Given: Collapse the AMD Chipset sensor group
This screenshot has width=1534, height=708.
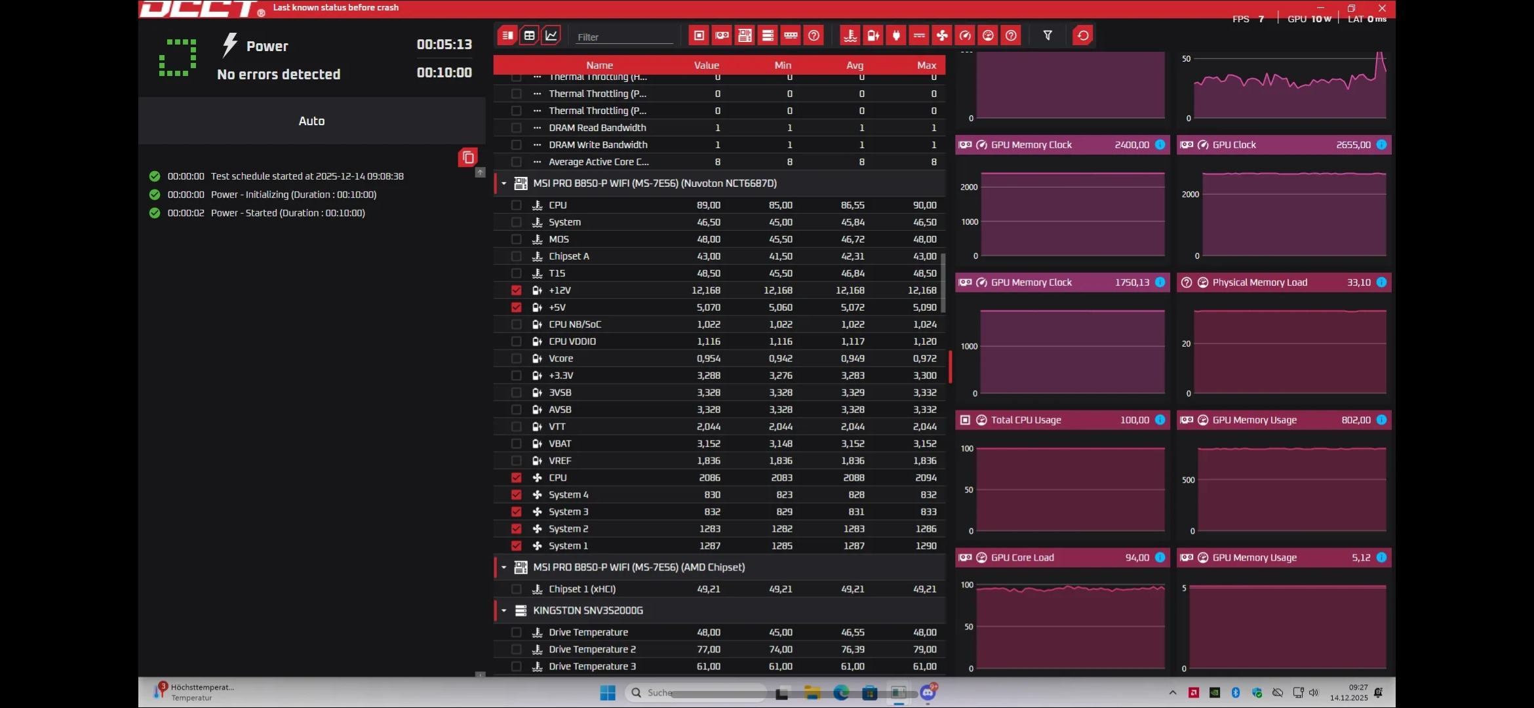Looking at the screenshot, I should (x=503, y=568).
